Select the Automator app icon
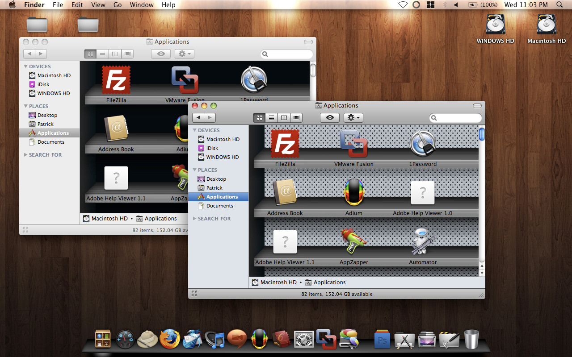 (423, 242)
